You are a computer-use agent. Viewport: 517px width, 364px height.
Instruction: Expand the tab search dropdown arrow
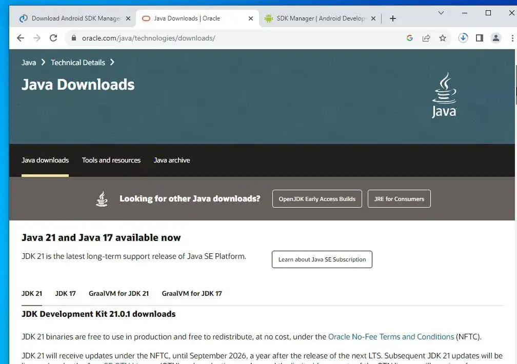click(441, 13)
